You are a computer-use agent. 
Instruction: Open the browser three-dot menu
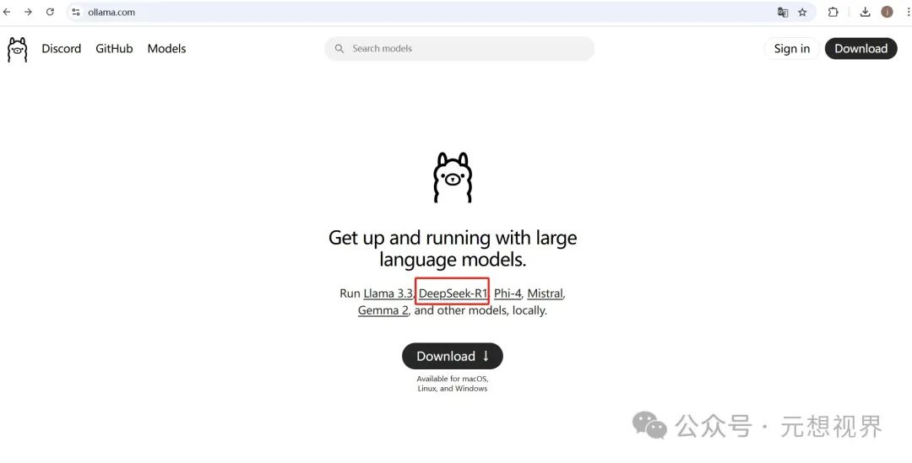click(x=908, y=12)
